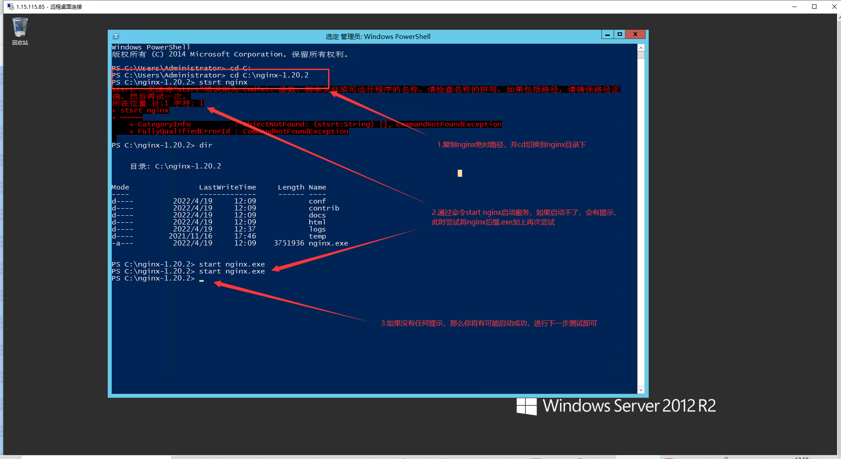Click the LastWriteTime column header
Screen dimensions: 841x459
coord(228,187)
